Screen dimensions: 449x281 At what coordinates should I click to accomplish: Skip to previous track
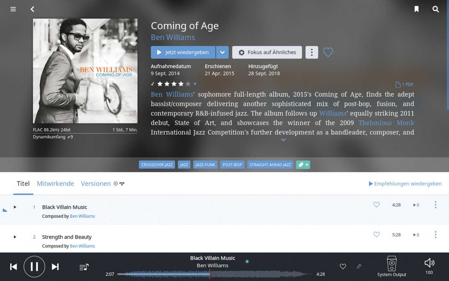pyautogui.click(x=13, y=267)
